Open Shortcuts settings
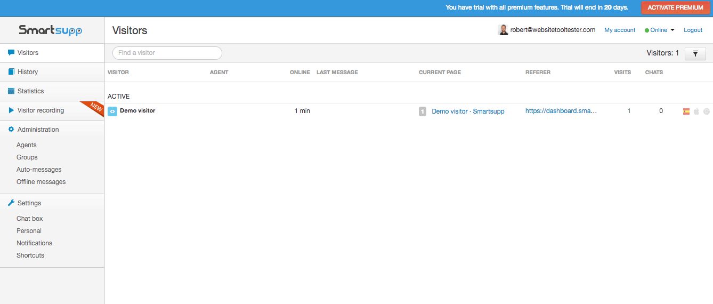The image size is (713, 304). [x=30, y=255]
